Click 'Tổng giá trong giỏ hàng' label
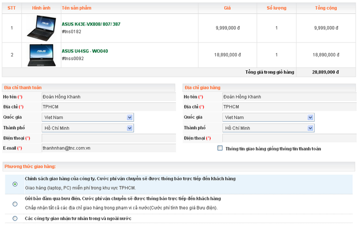Image resolution: width=361 pixels, height=226 pixels. pos(269,72)
